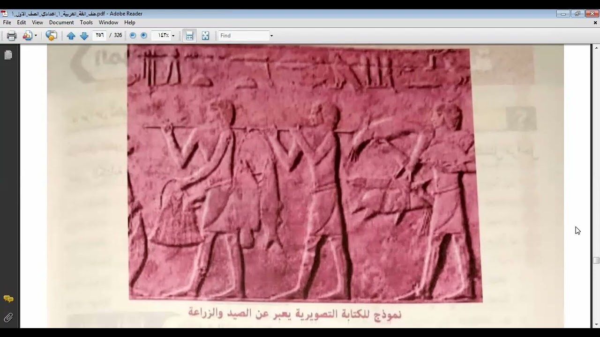Click the scrollbar up arrow
The image size is (600, 337).
(x=596, y=48)
